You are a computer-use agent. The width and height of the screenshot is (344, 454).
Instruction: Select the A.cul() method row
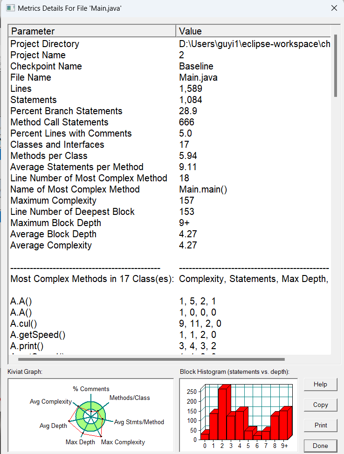pyautogui.click(x=169, y=323)
